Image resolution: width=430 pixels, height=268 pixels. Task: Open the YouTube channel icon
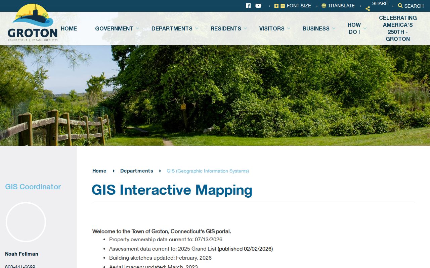coord(258,6)
